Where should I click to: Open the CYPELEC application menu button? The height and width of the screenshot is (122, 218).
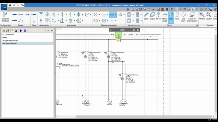tap(4, 7)
